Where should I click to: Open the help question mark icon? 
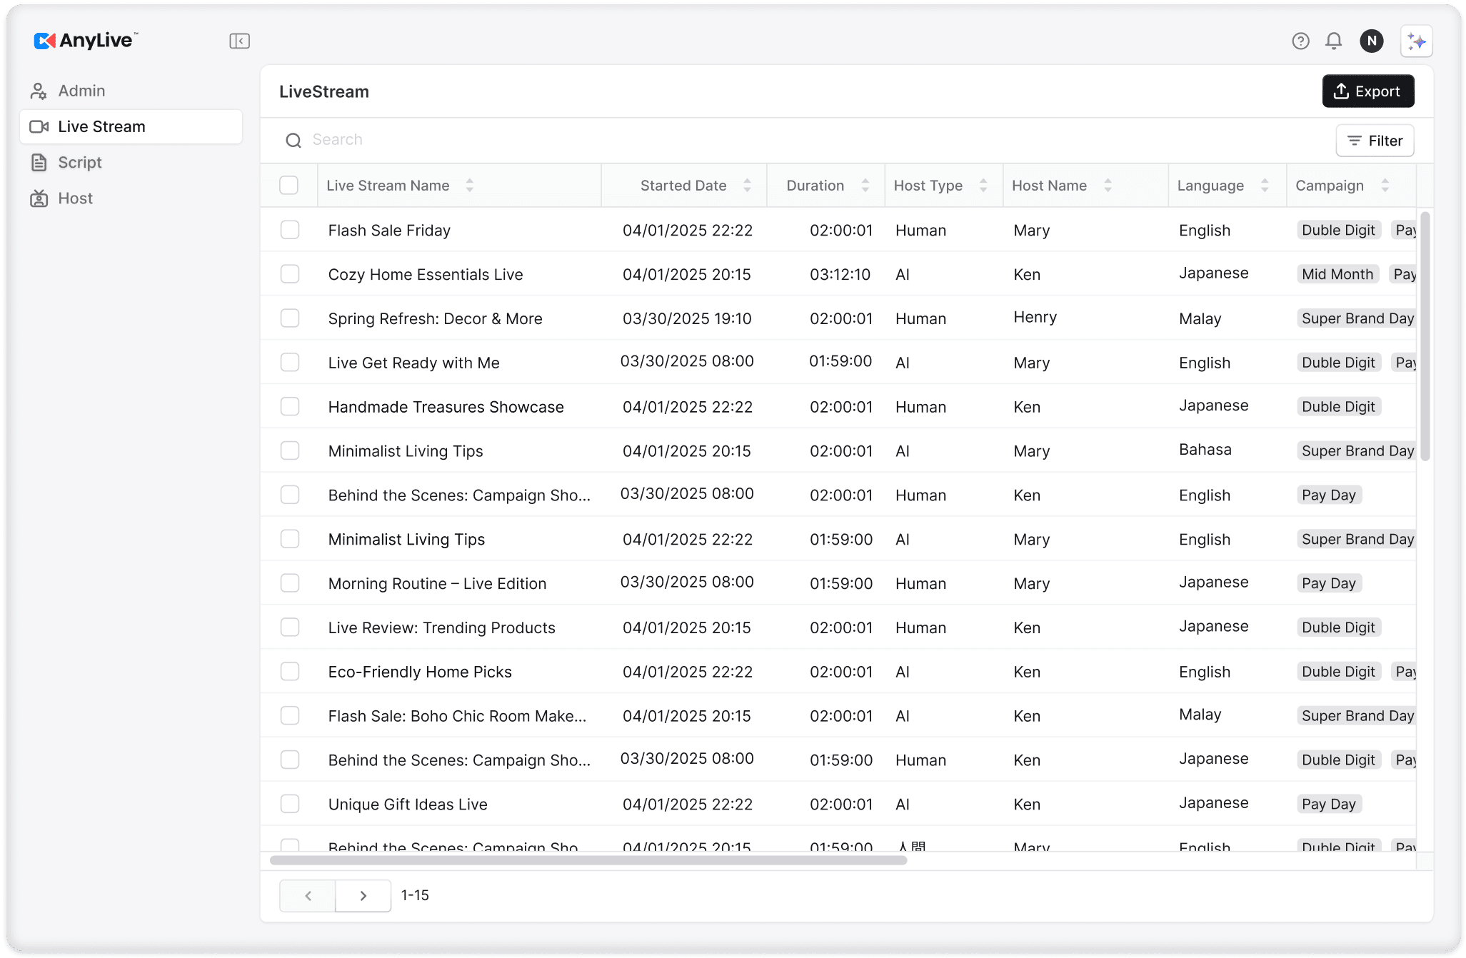(1300, 41)
